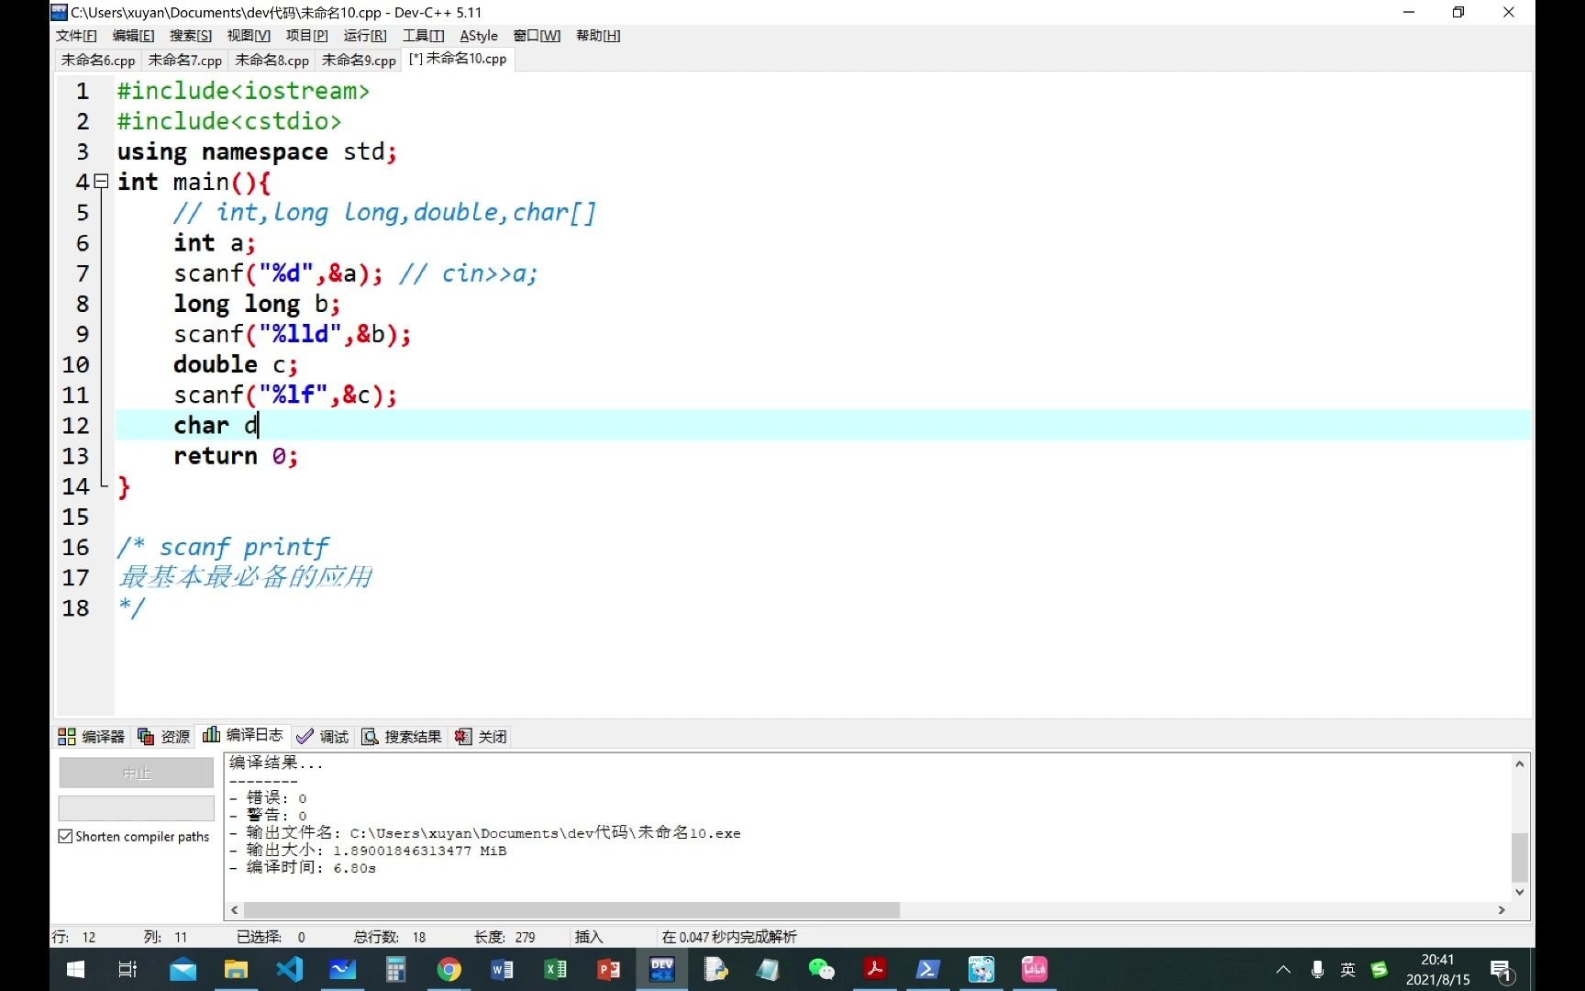This screenshot has width=1585, height=991.
Task: Open the 项目[P] menu
Action: coord(306,35)
